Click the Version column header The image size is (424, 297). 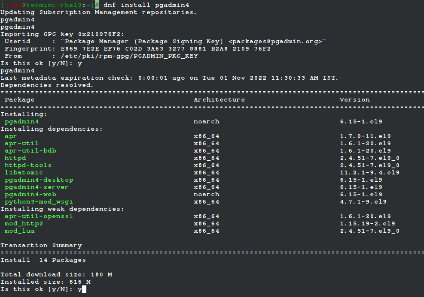tap(354, 100)
